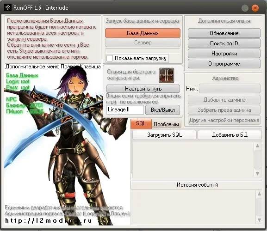Image resolution: width=267 pixels, height=231 pixels.
Task: Open Обновление update option
Action: click(224, 33)
